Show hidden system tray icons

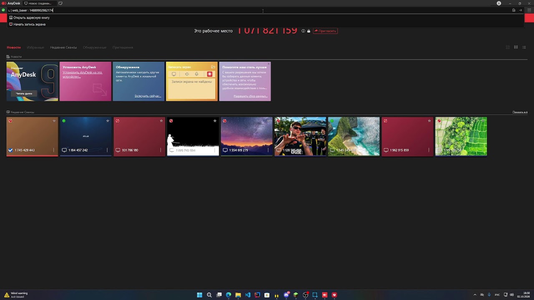[x=475, y=295]
